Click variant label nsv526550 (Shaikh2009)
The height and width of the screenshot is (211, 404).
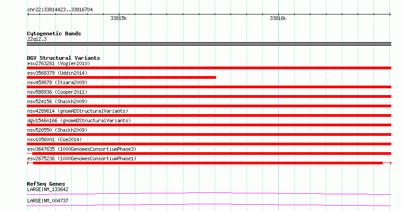(57, 130)
